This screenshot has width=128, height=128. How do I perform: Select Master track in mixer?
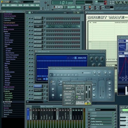(28, 114)
